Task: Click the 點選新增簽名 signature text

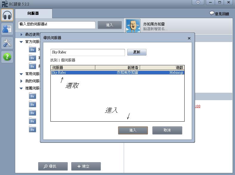Action: pos(155,29)
